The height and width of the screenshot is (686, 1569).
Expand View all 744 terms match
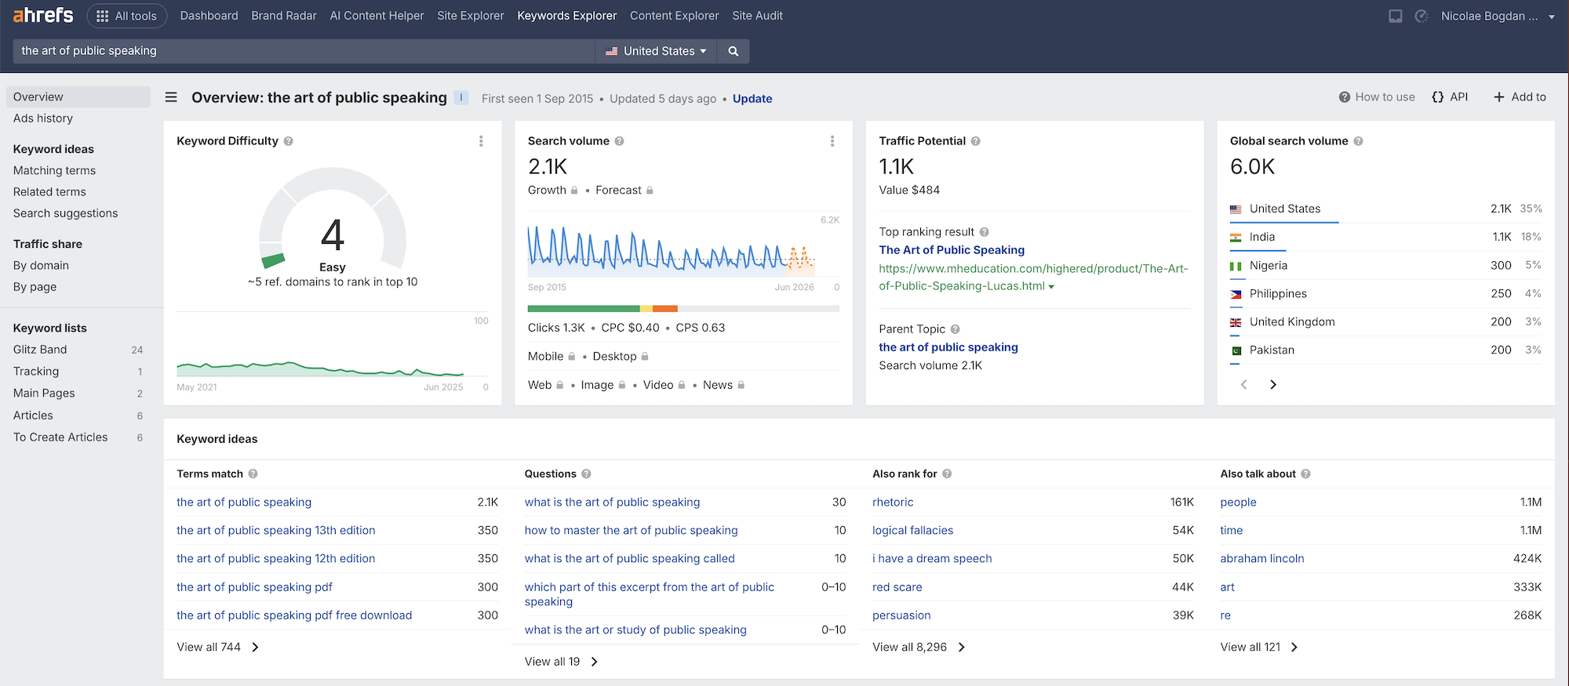(217, 647)
